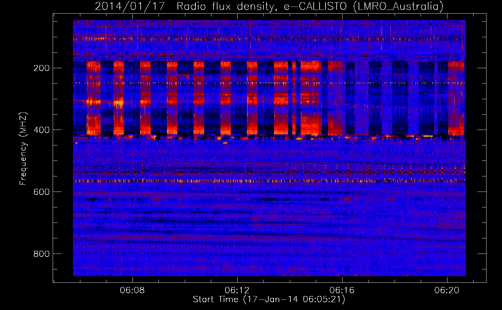This screenshot has width=502, height=310.
Task: Click the 'Frequency (MHZ)' y-axis label
Action: click(x=23, y=149)
